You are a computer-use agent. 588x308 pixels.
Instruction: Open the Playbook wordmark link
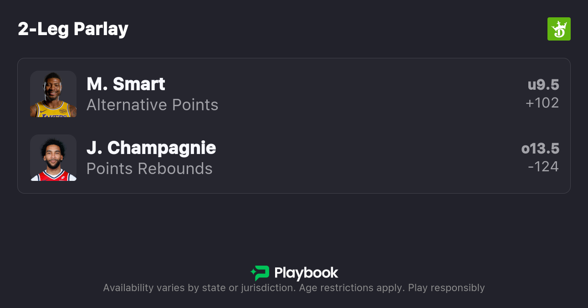point(306,273)
